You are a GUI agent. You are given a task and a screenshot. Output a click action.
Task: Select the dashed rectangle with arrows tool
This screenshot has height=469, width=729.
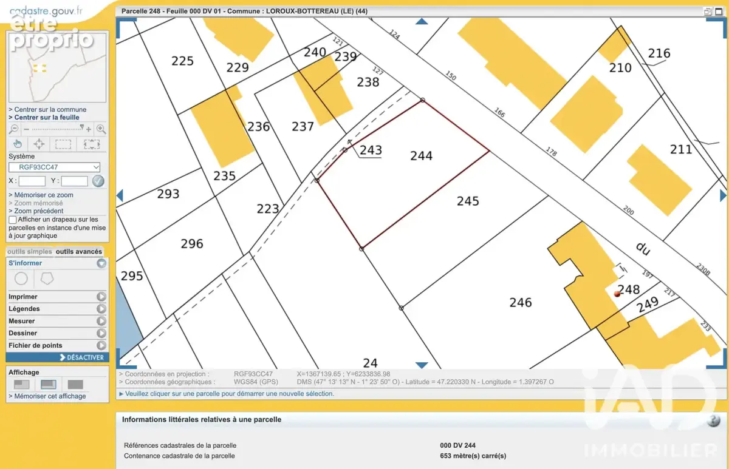[x=91, y=144]
